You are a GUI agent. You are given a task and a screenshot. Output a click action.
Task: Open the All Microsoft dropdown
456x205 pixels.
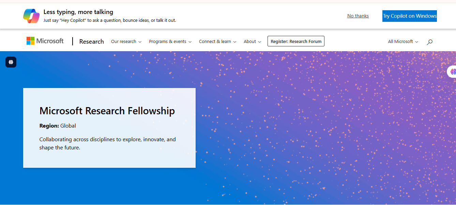click(x=402, y=41)
